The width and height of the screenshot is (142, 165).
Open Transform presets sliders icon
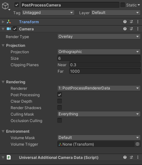(131, 22)
